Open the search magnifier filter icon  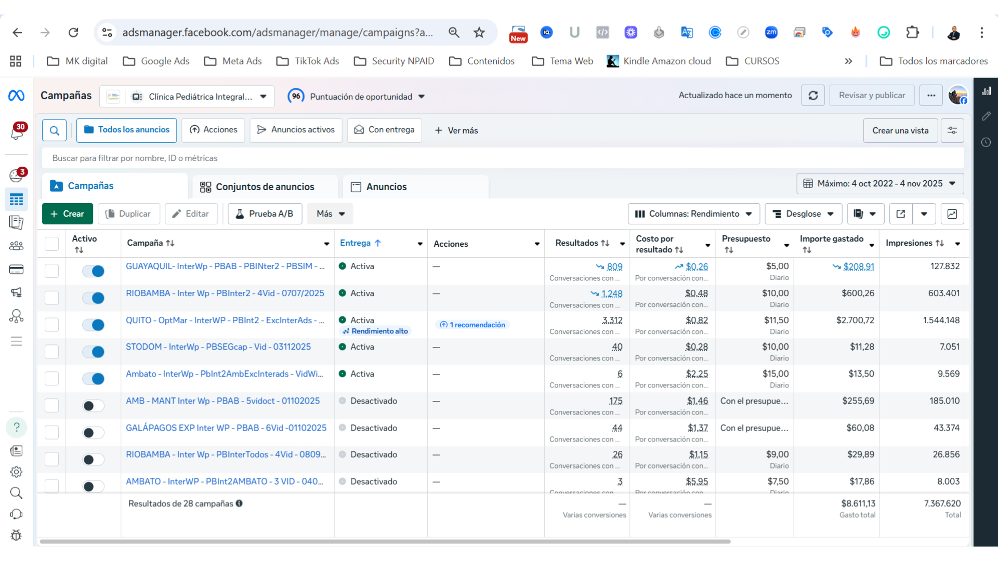click(x=55, y=131)
